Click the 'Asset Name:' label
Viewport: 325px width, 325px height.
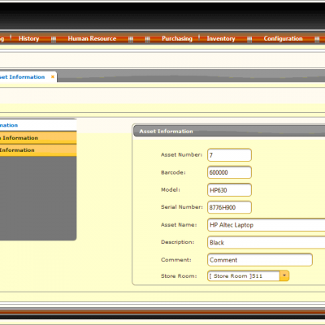[x=179, y=225]
